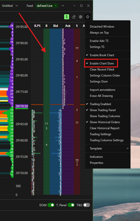Open the feed dropdown arrow beside dxFeed Live

[x=63, y=6]
